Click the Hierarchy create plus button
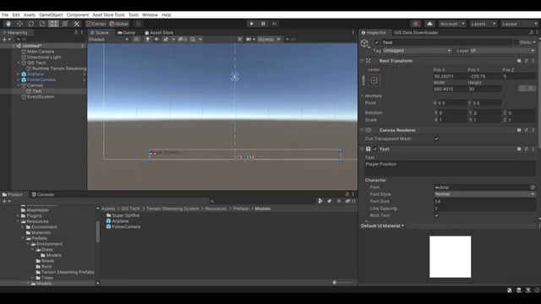This screenshot has width=541, height=304. tap(5, 40)
